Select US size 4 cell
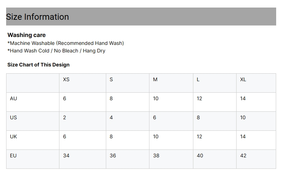 pyautogui.click(x=111, y=117)
